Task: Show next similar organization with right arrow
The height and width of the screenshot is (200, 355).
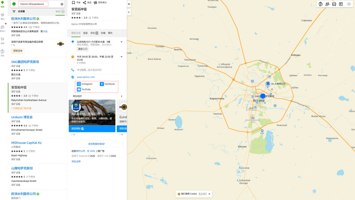Action: point(122,96)
